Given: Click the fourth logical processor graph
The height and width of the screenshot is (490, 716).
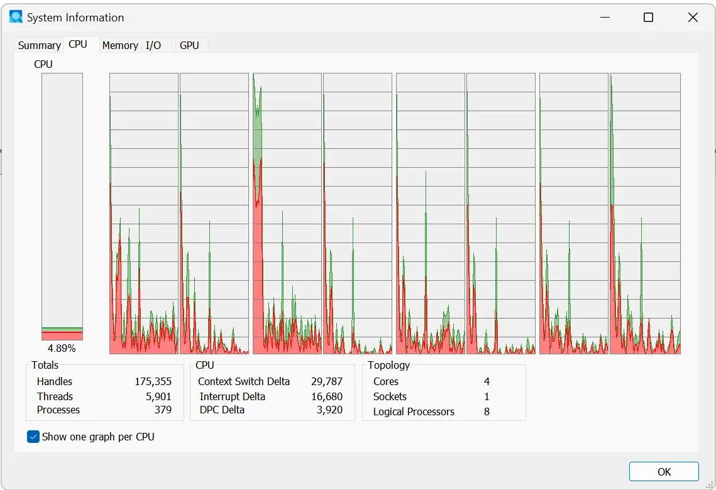Looking at the screenshot, I should coord(358,214).
